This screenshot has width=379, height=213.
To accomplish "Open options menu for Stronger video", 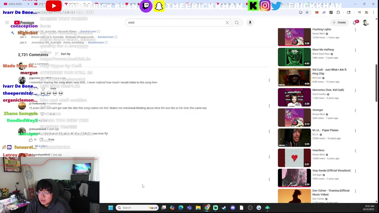I will coord(355,110).
